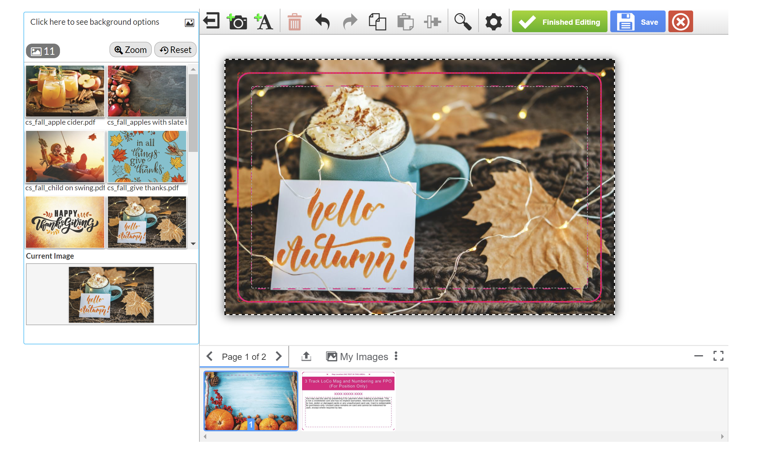
Task: Select cs_fall_apple cider.pdf thumbnail
Action: pyautogui.click(x=65, y=91)
